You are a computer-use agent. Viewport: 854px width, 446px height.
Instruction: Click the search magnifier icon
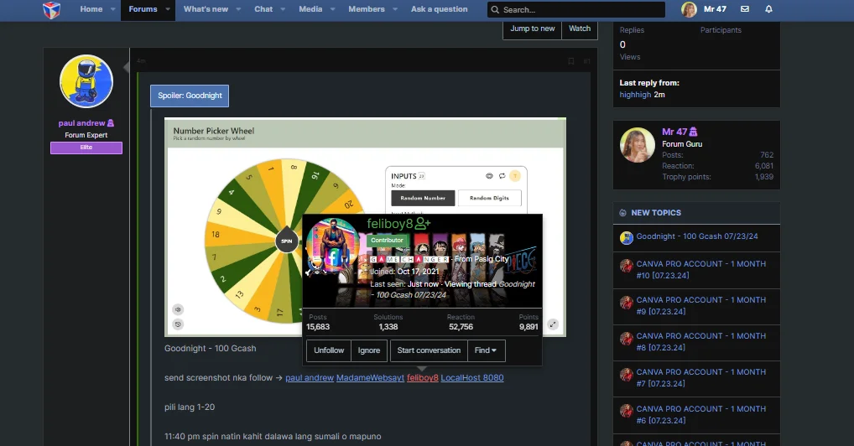[495, 10]
